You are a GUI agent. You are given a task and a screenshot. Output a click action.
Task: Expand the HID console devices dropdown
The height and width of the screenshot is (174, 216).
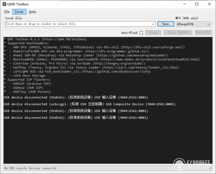pyautogui.click(x=210, y=168)
